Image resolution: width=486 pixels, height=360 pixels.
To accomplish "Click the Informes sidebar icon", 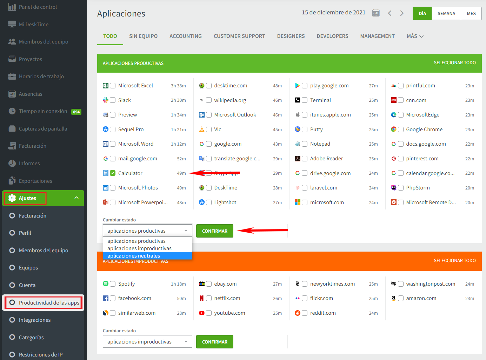I will [x=12, y=163].
